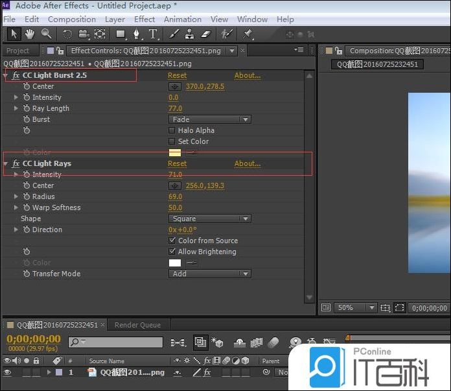451x391 pixels.
Task: Select the Eraser tool
Action: coord(206,34)
